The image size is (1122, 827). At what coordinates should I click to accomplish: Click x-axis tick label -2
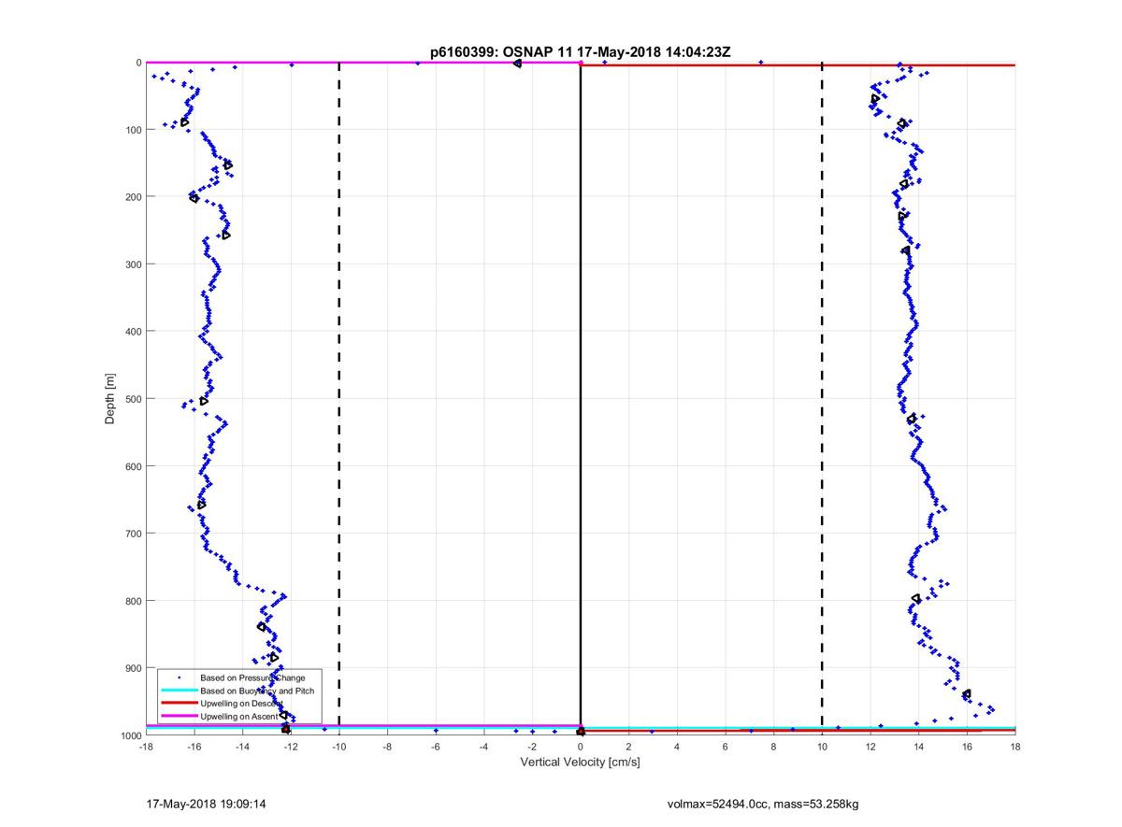[x=532, y=747]
